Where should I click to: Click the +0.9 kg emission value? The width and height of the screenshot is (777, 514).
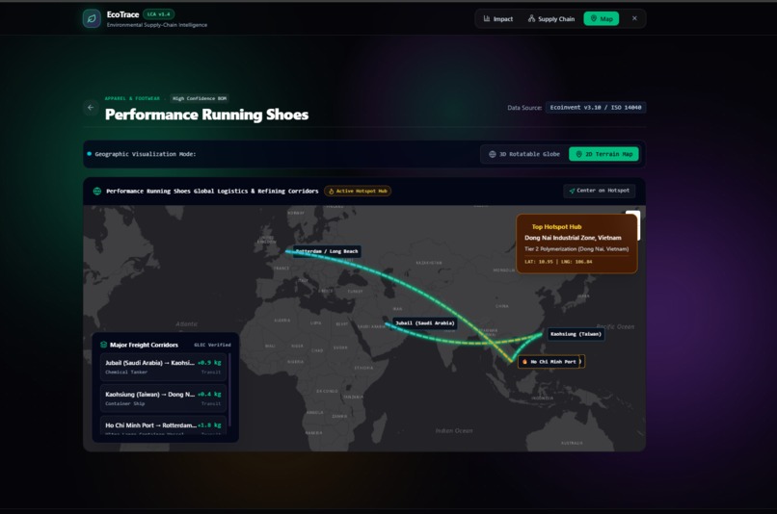[x=209, y=363]
